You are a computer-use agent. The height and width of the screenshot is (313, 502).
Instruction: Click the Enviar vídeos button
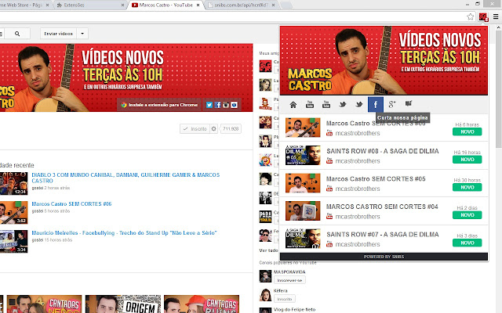click(58, 34)
